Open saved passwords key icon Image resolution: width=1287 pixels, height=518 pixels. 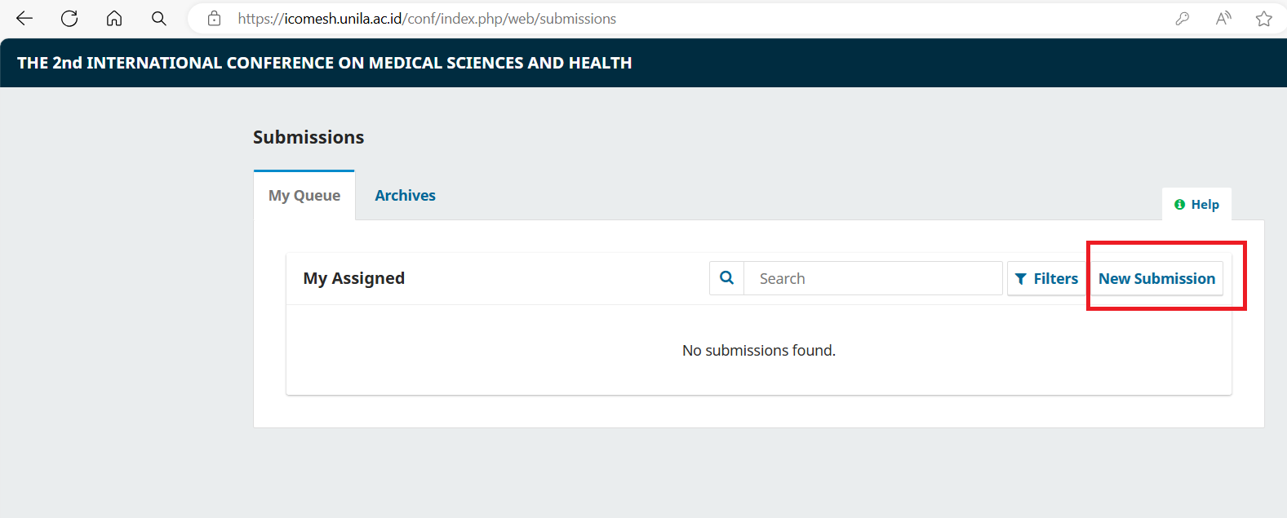coord(1182,19)
